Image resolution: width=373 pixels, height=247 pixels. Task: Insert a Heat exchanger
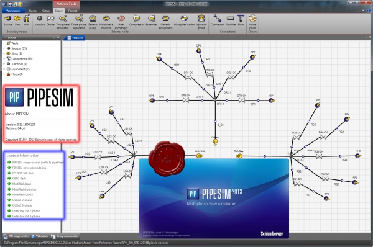coord(121,22)
